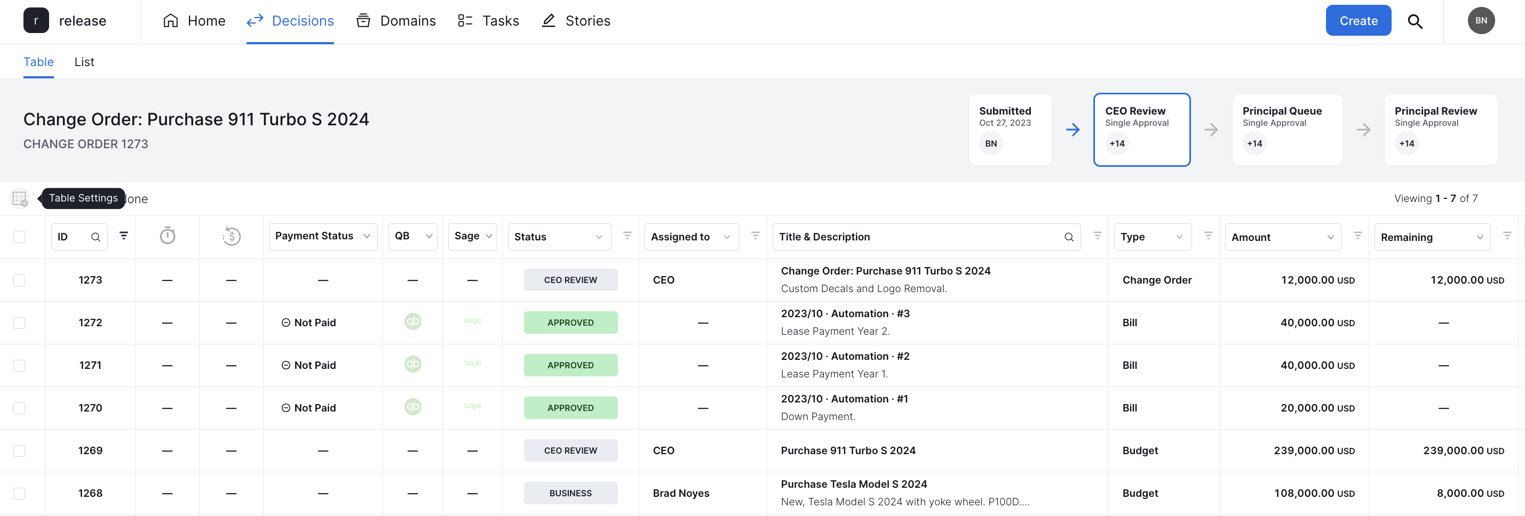The height and width of the screenshot is (516, 1525).
Task: Open the Assigned to dropdown
Action: tap(691, 237)
